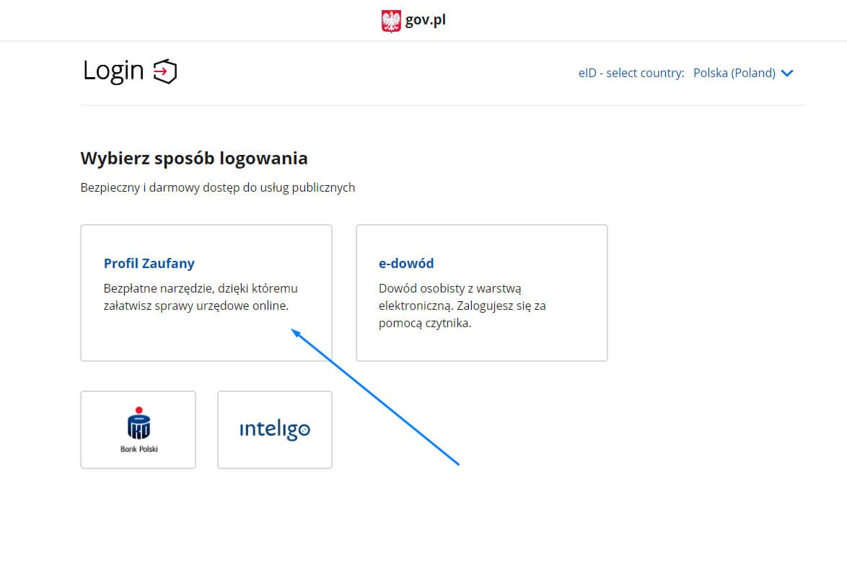Viewport: 847px width, 570px height.
Task: Click 'Bezpieczny i darmowy dostęp' subtitle text
Action: pyautogui.click(x=218, y=187)
